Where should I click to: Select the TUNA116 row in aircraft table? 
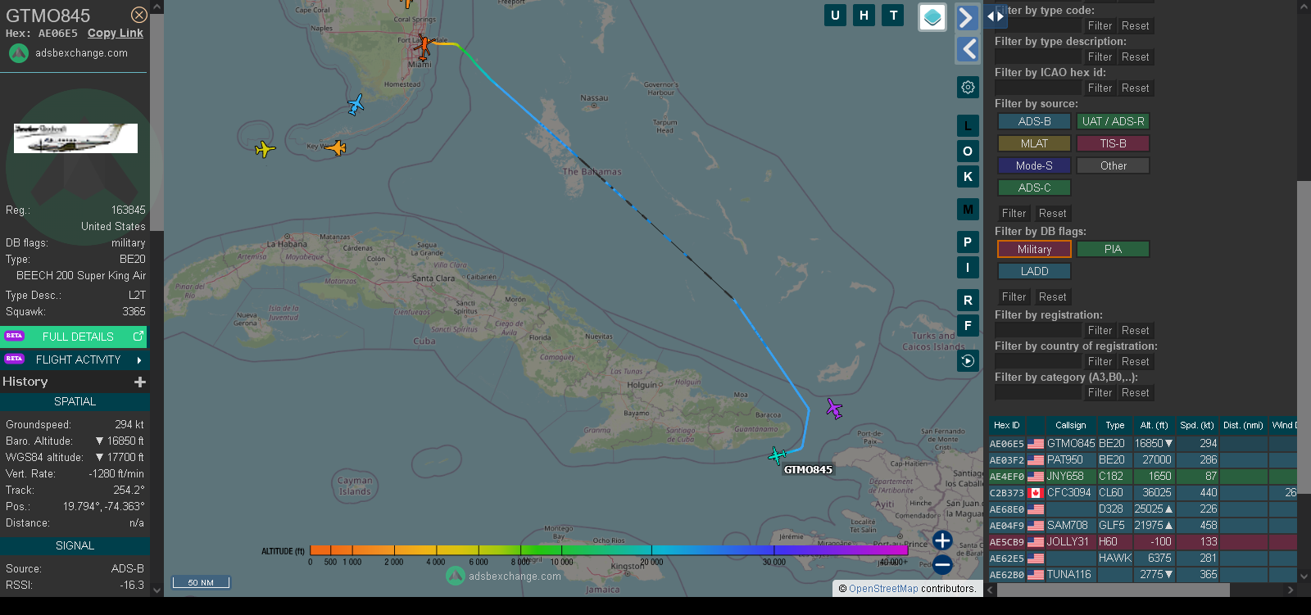coord(1142,574)
